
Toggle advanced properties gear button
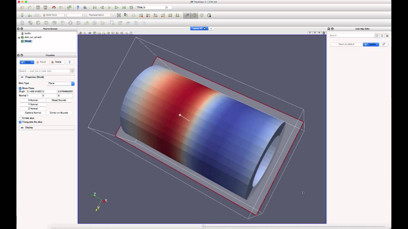pos(72,71)
